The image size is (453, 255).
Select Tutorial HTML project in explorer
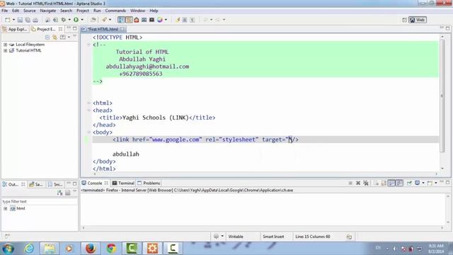(28, 50)
